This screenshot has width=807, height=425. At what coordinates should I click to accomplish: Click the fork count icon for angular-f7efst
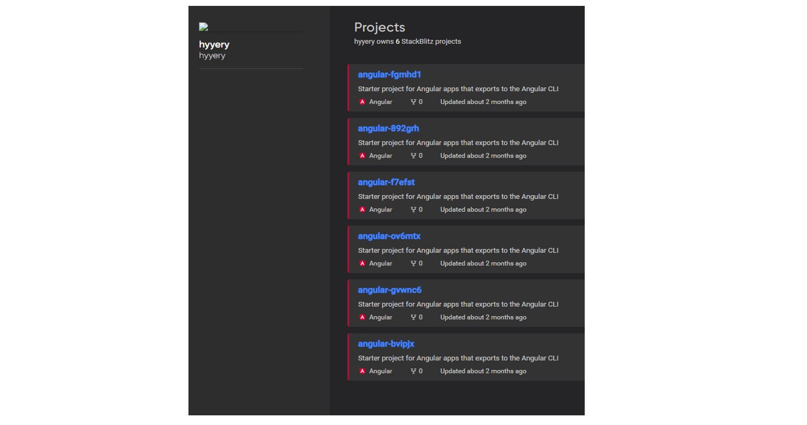pyautogui.click(x=413, y=210)
